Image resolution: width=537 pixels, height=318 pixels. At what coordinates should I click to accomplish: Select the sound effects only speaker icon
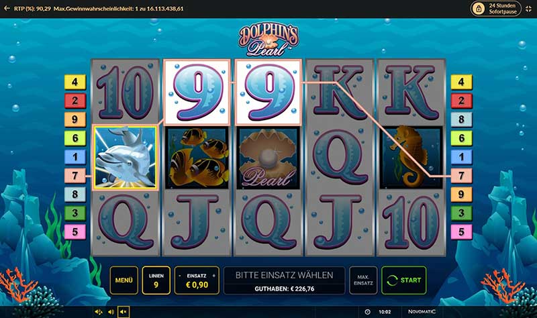coord(111,312)
